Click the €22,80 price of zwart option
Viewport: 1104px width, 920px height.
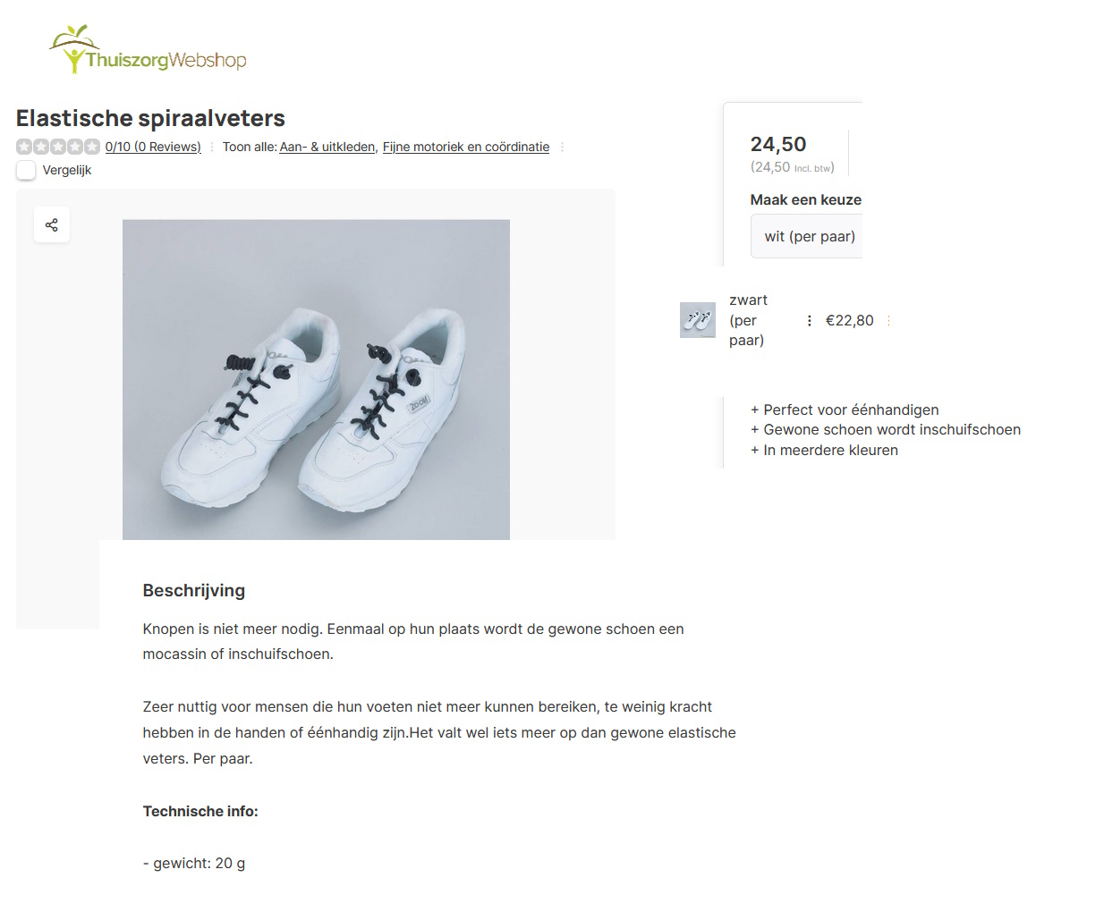(x=849, y=321)
